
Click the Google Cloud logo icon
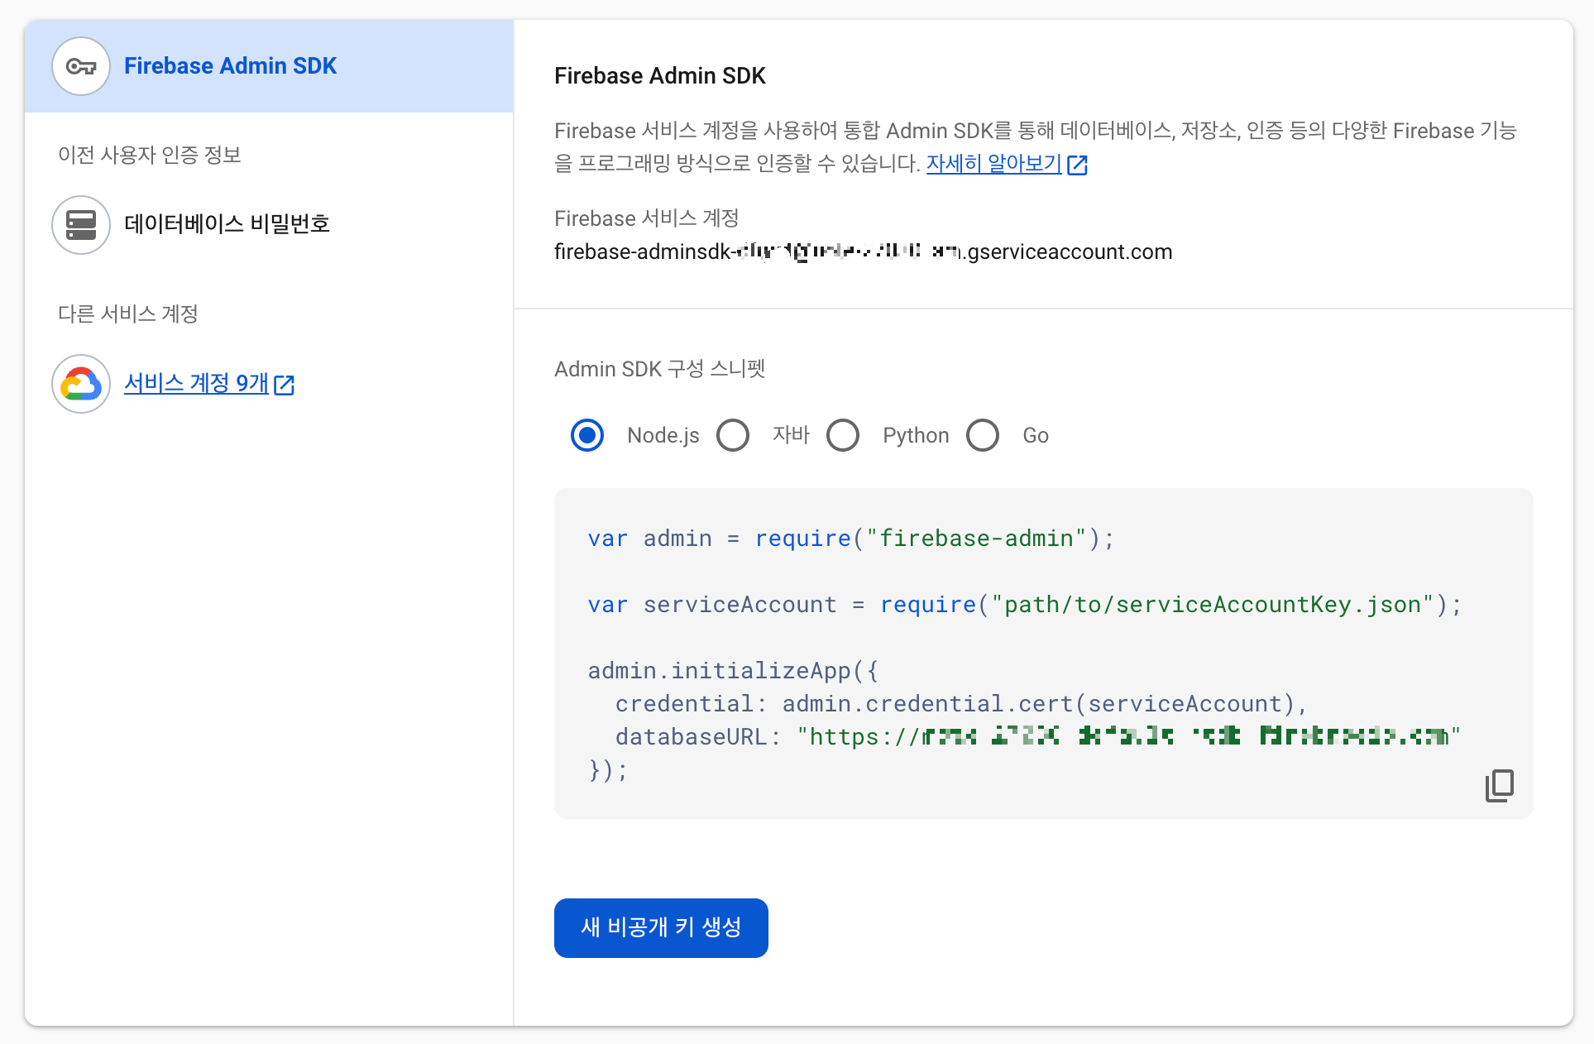[81, 384]
